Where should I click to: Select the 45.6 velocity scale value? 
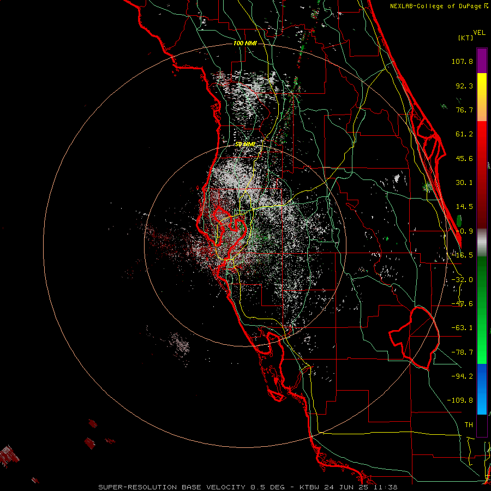(464, 158)
